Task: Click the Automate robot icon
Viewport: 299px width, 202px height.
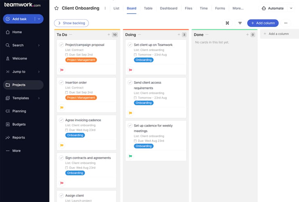Action: (264, 8)
